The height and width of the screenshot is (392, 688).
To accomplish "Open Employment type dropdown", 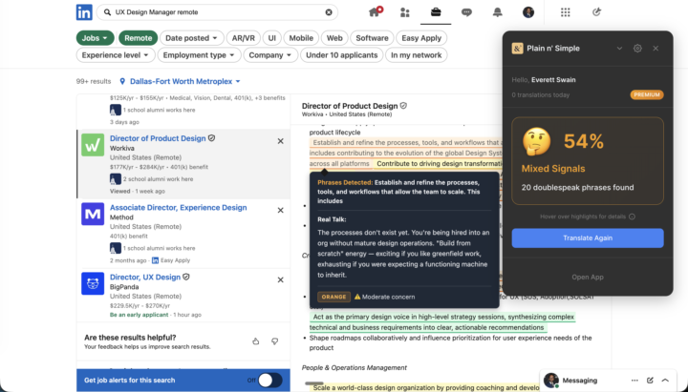I will pyautogui.click(x=199, y=55).
